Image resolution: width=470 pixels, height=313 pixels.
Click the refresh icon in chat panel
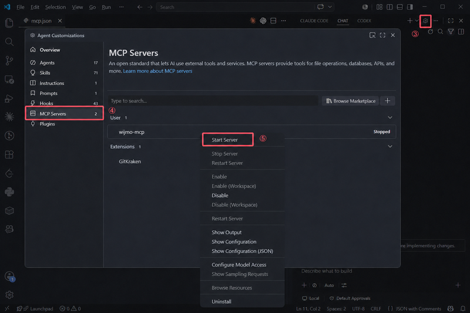pos(431,32)
